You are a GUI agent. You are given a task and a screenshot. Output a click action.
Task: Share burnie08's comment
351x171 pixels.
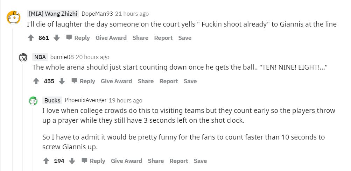click(x=146, y=81)
